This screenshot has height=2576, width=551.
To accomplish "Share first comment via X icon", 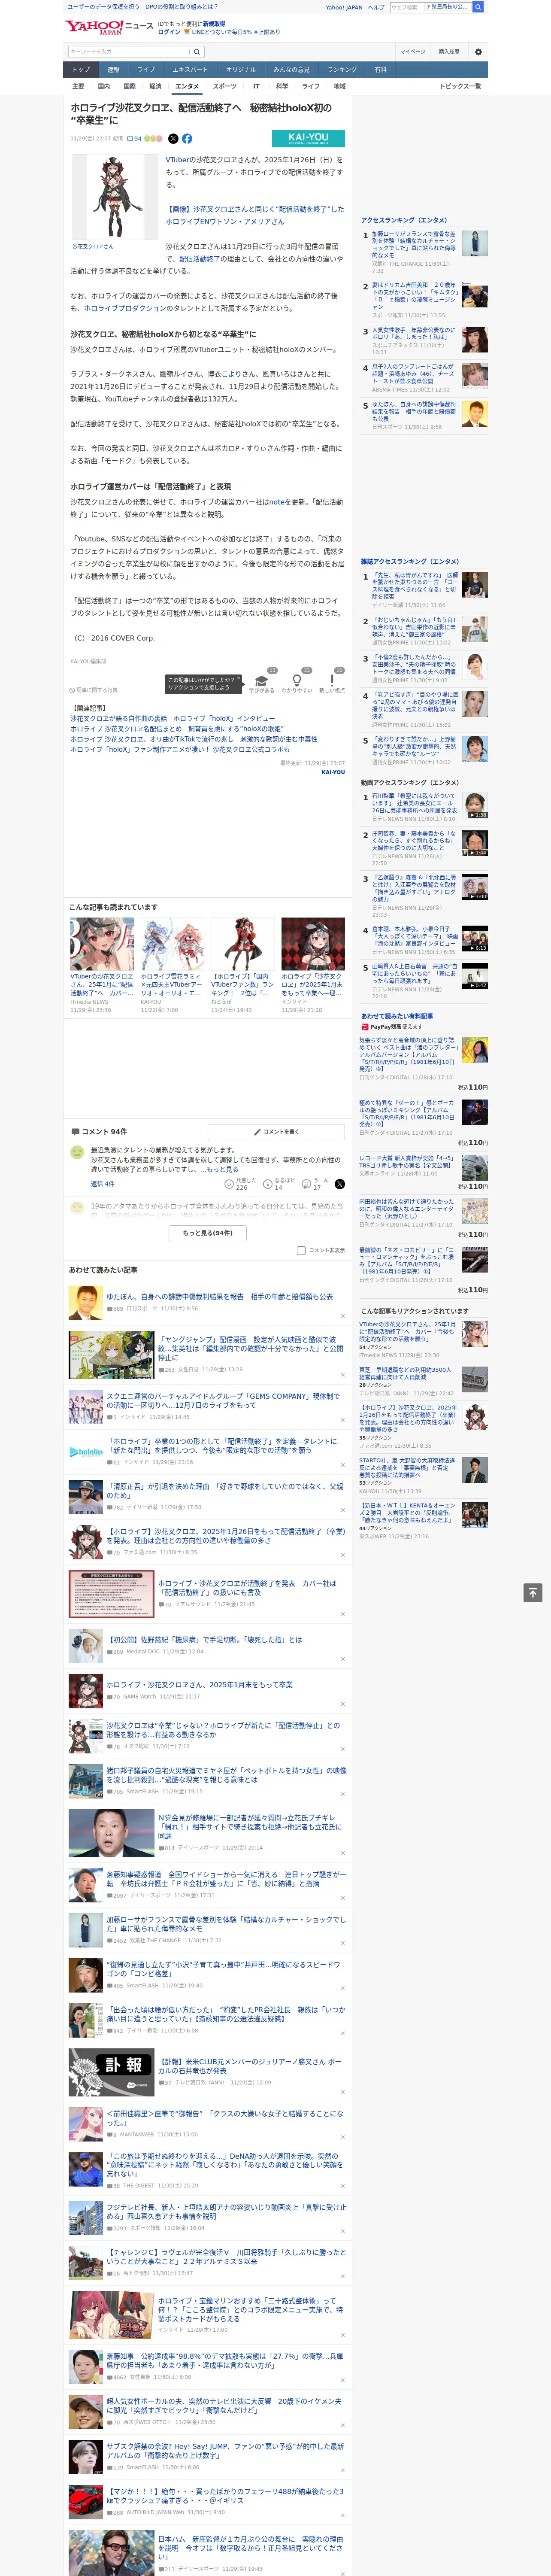I will click(x=340, y=1184).
